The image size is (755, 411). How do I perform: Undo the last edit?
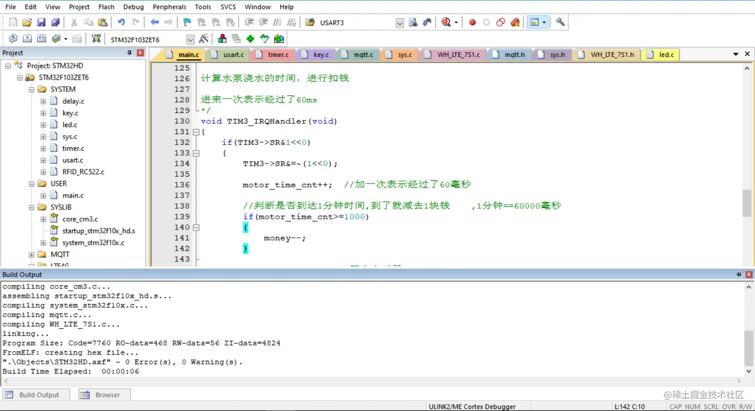tap(122, 22)
